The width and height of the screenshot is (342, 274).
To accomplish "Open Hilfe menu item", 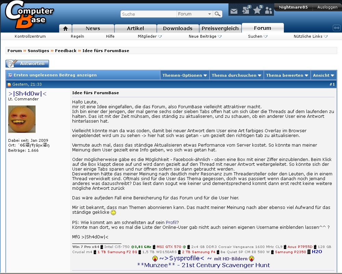I will 110,36.
